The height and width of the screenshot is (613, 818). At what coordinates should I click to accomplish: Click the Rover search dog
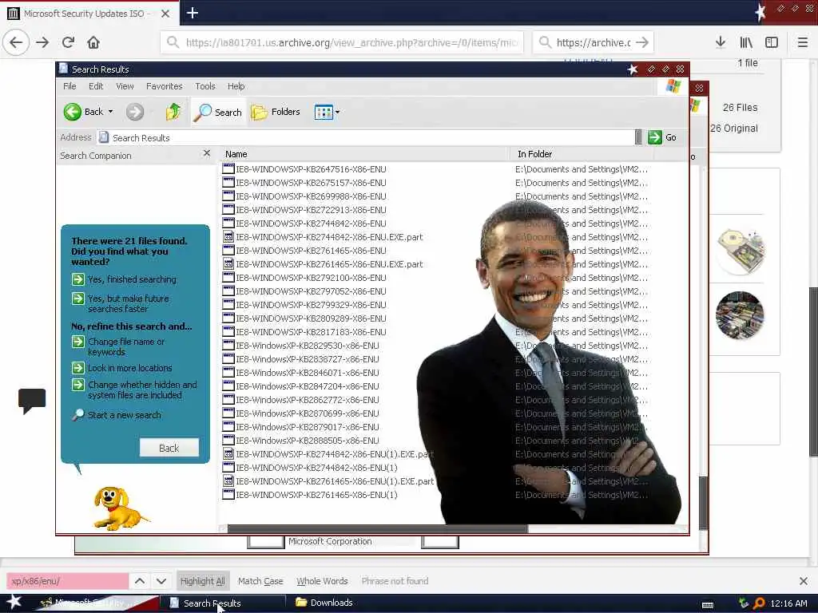tap(119, 508)
